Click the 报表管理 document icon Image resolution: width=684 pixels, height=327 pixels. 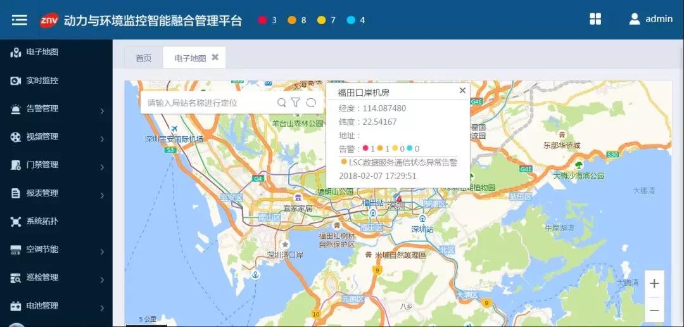16,193
